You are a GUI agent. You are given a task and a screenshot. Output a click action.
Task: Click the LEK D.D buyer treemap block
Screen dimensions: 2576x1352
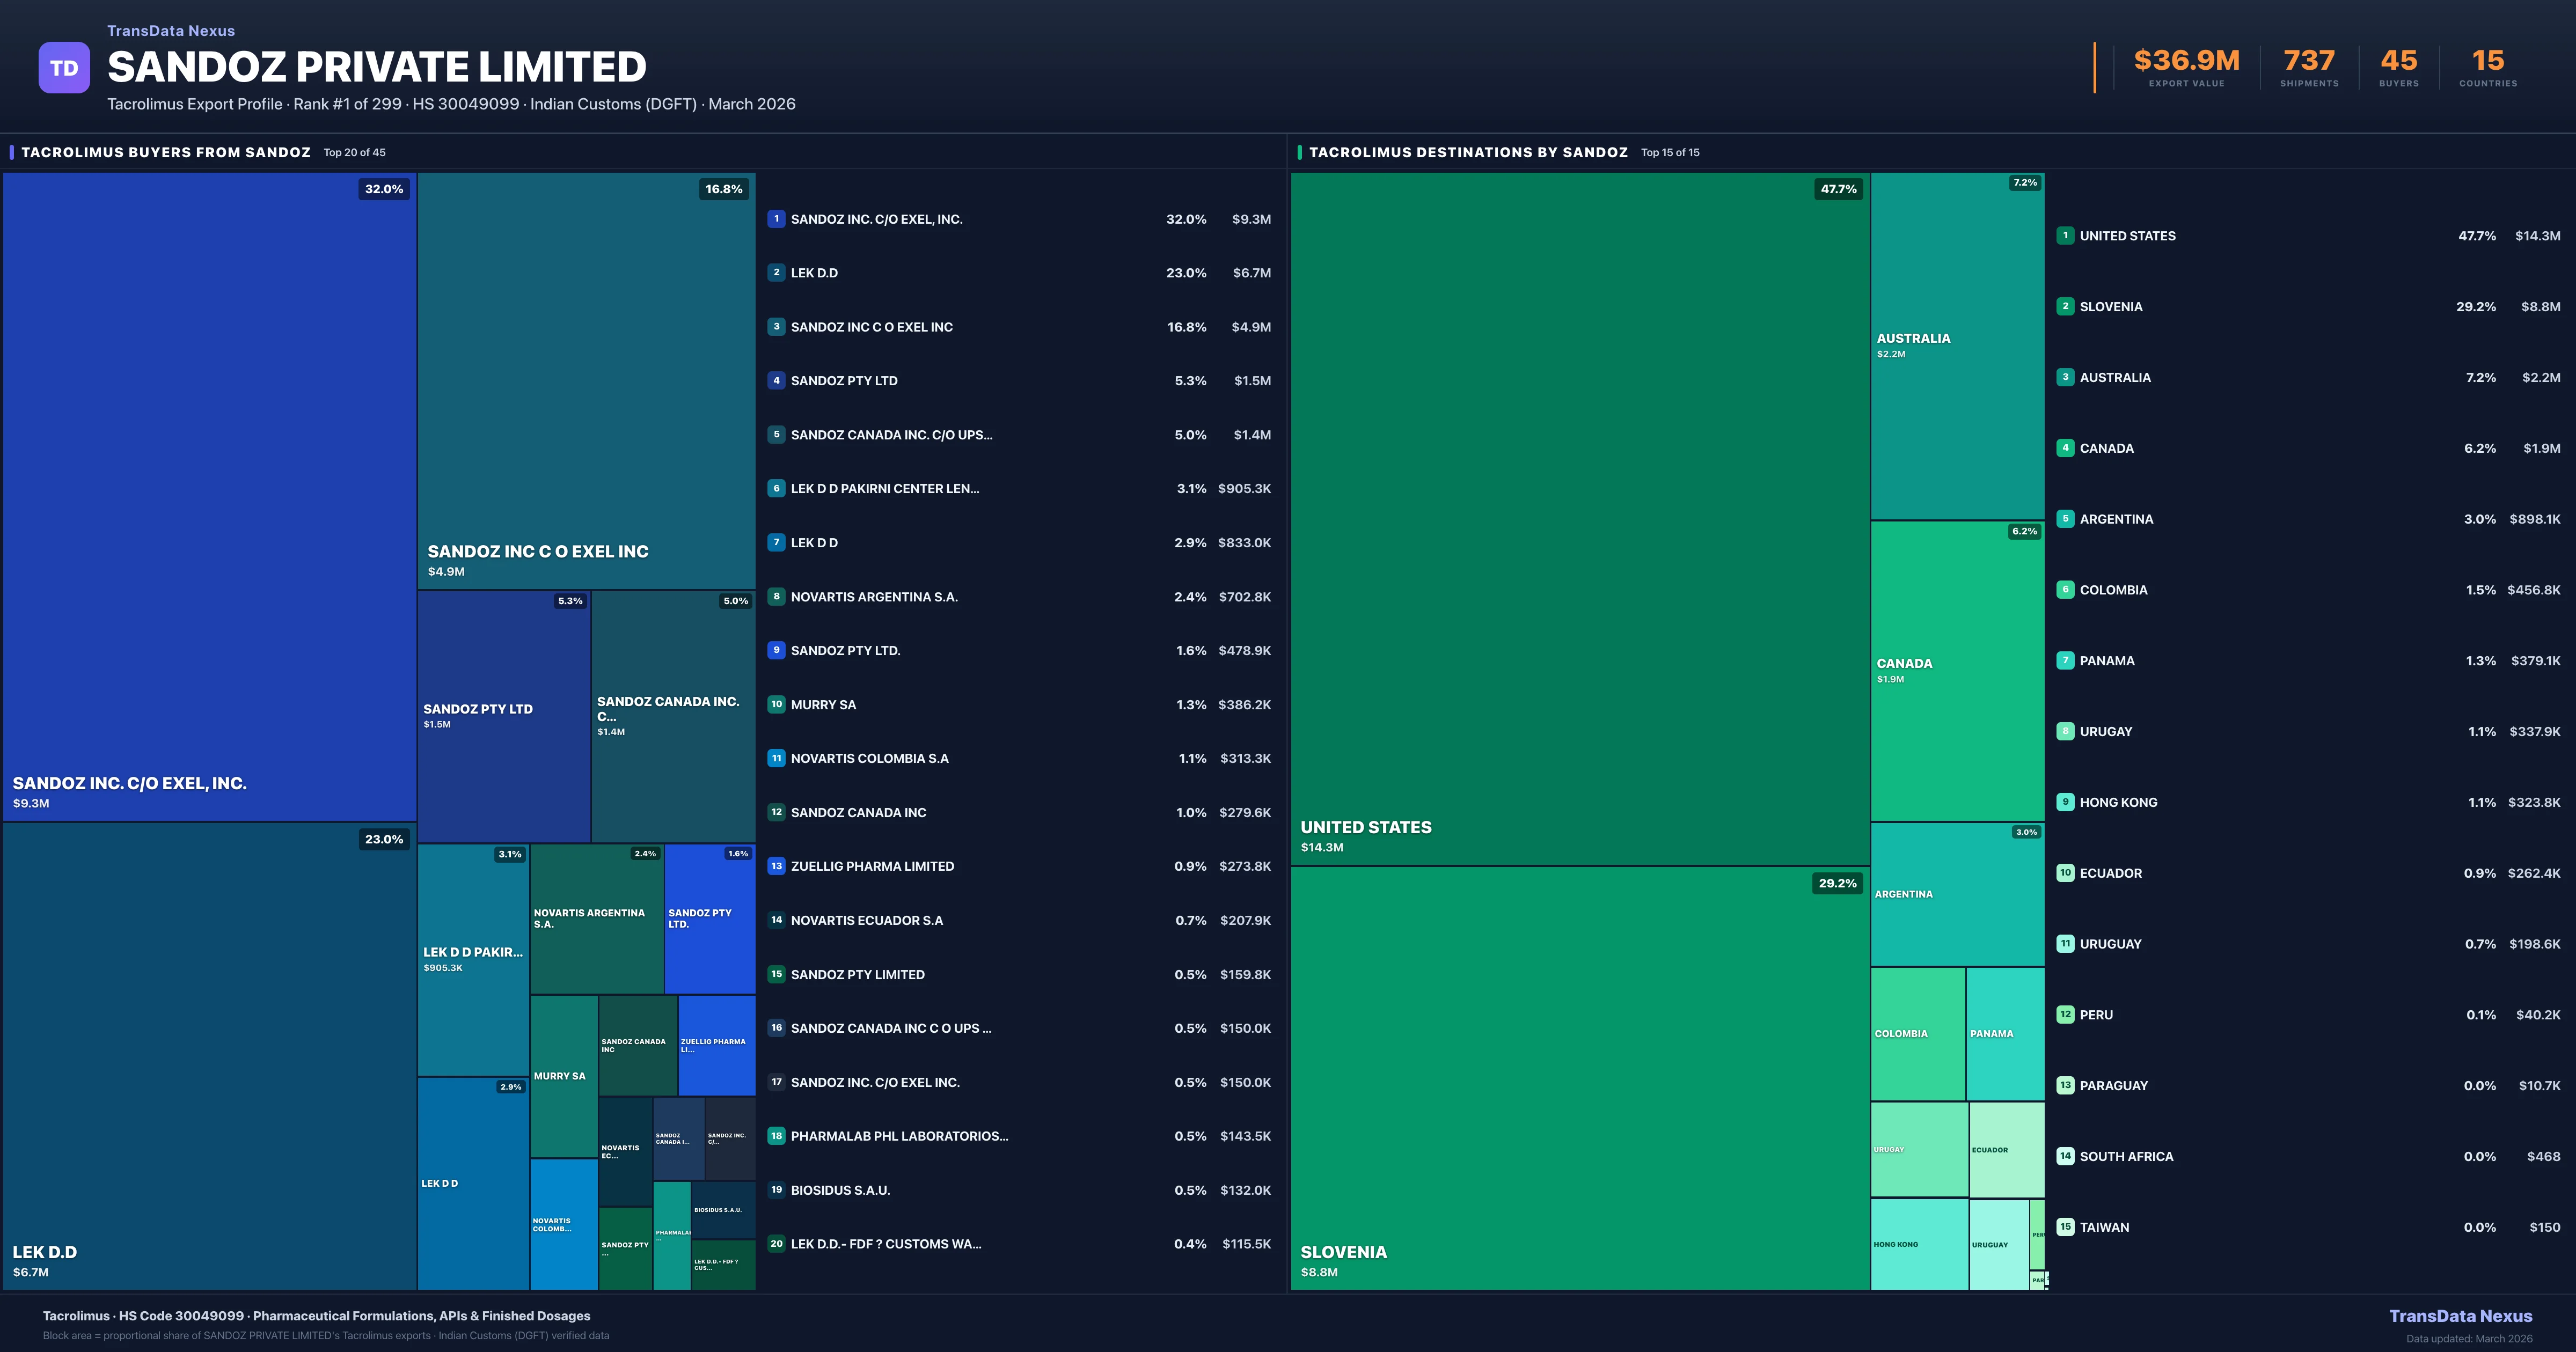[x=209, y=1055]
